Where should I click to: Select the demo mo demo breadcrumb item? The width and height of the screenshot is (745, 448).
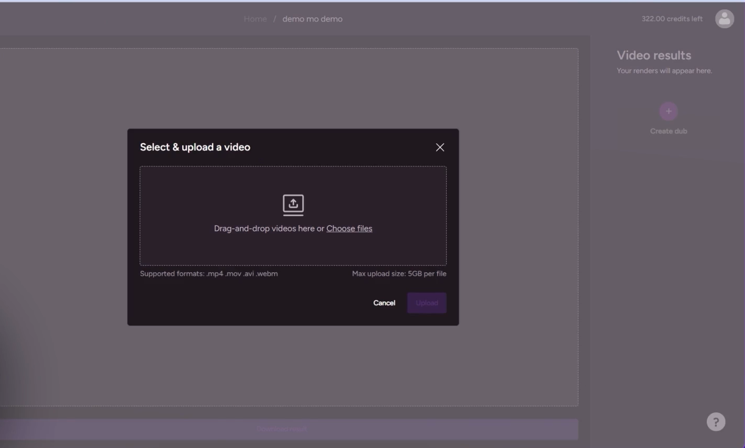point(312,19)
